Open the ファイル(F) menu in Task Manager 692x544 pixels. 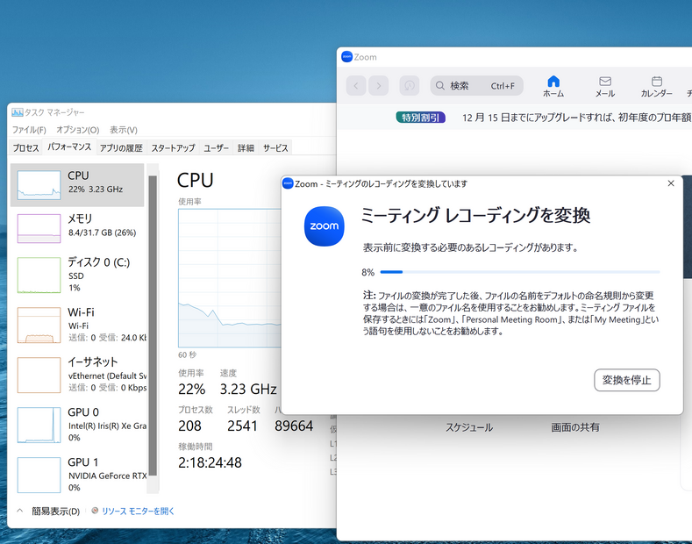[29, 130]
